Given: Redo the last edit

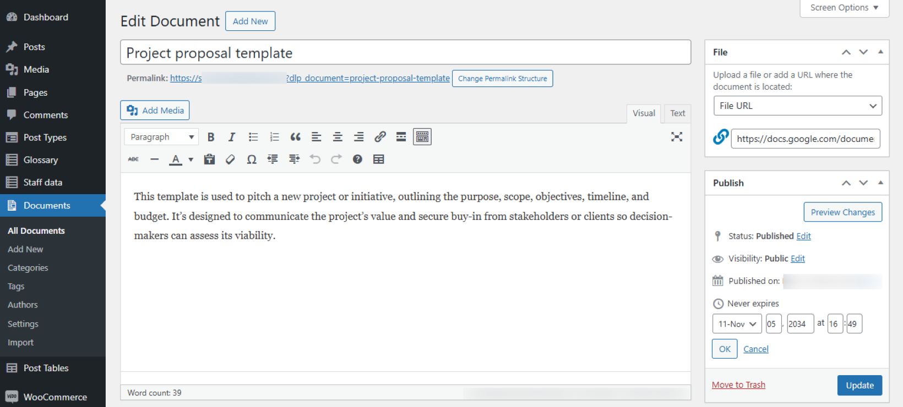Looking at the screenshot, I should 336,159.
